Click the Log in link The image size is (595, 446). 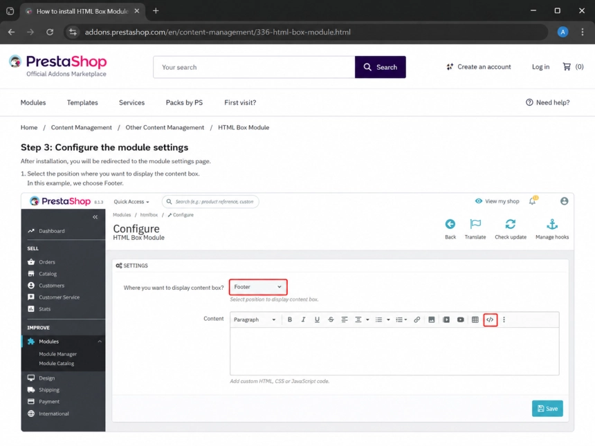(540, 67)
